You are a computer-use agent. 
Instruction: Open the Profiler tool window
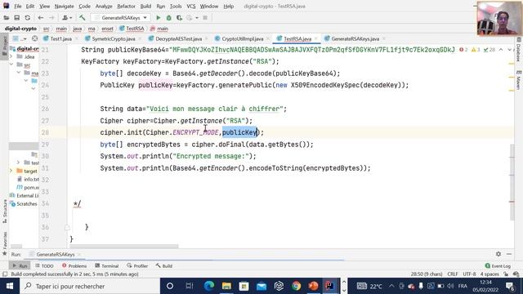click(x=137, y=265)
